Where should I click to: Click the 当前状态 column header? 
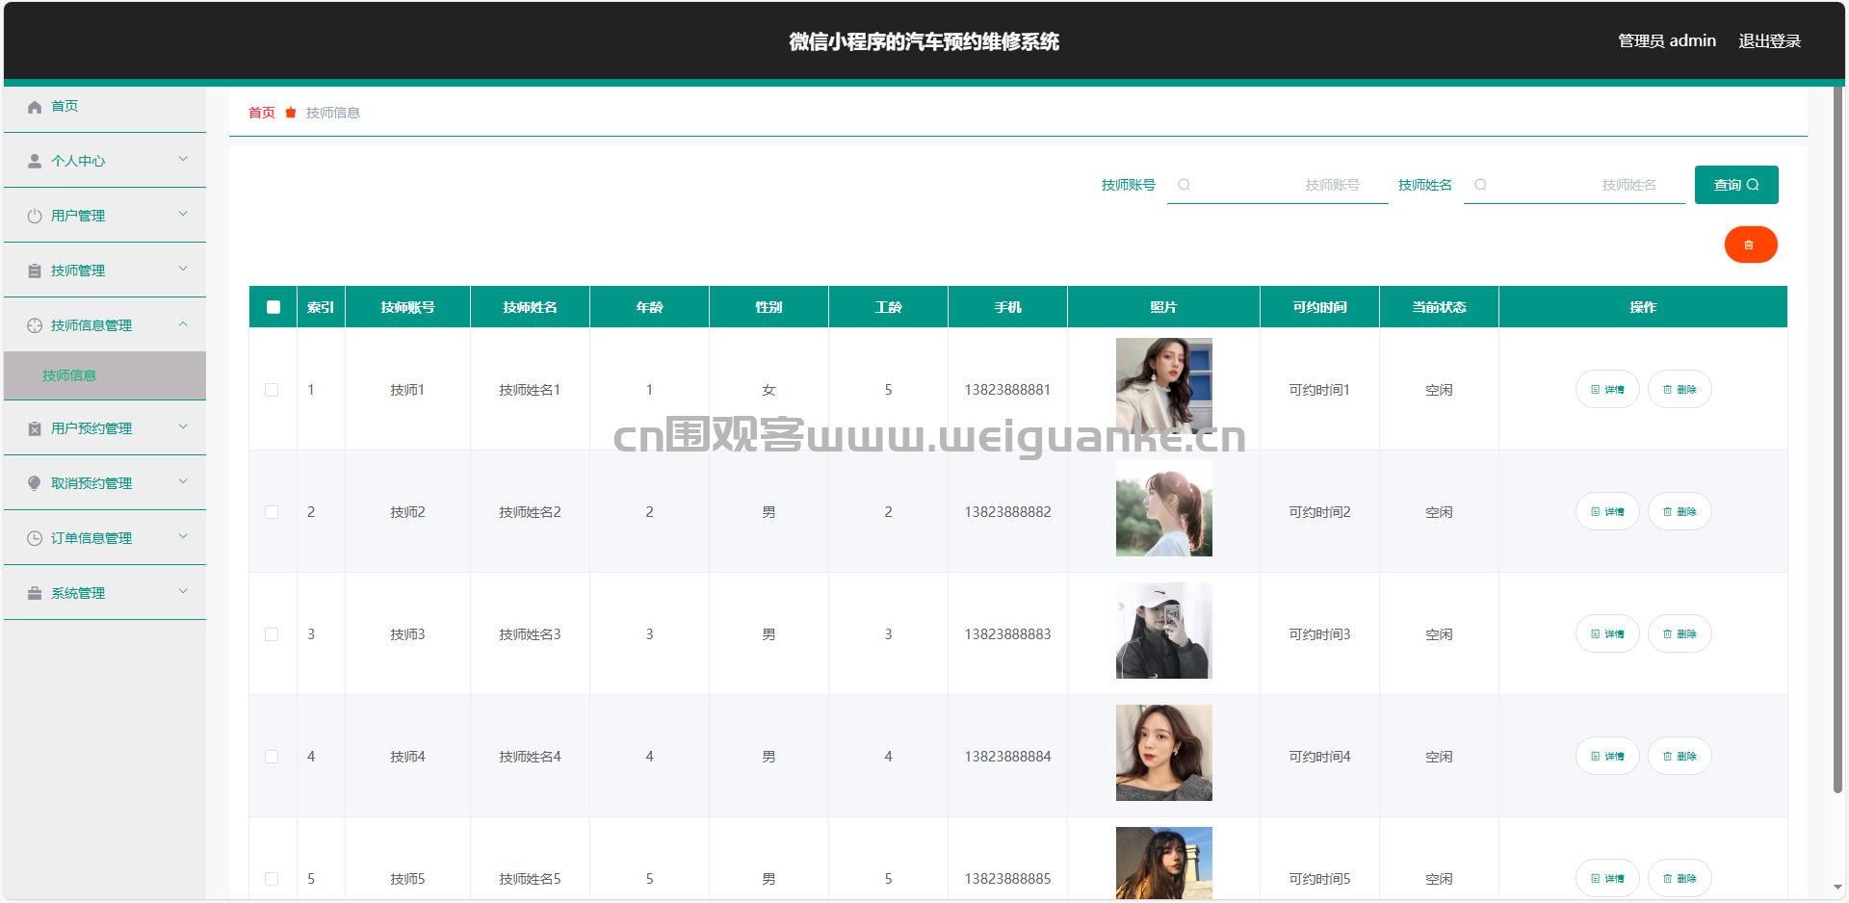click(x=1439, y=307)
